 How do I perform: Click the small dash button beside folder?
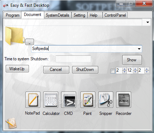(30, 42)
